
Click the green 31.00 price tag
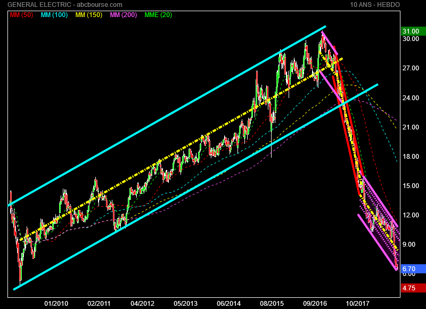(413, 31)
